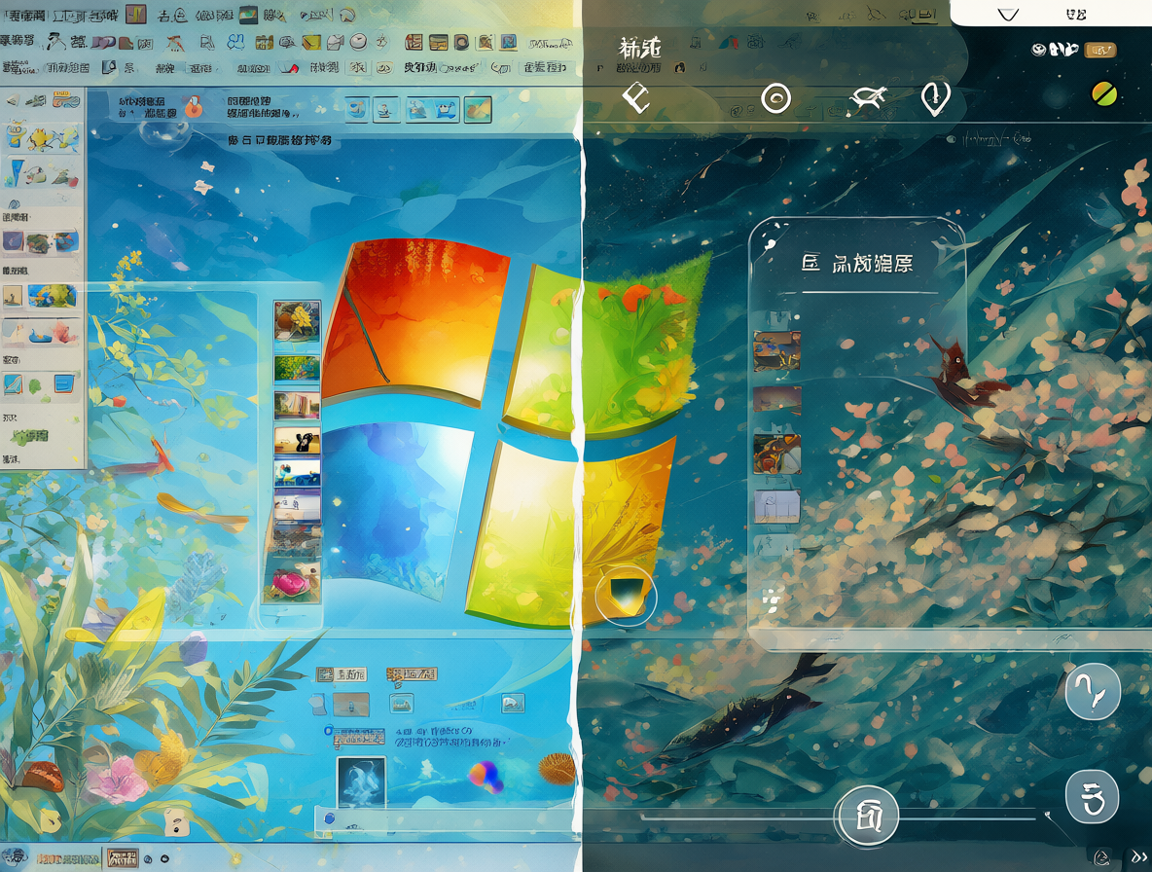Viewport: 1152px width, 872px height.
Task: Open the down triangle in the white corner tab
Action: [x=1008, y=14]
